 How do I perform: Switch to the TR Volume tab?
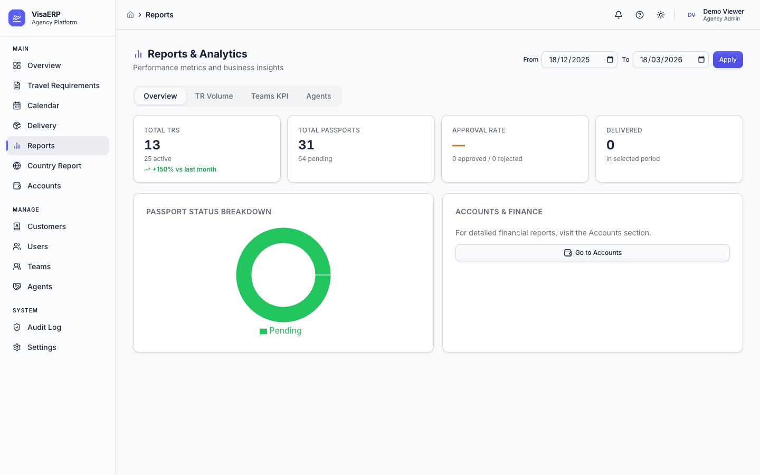click(214, 96)
